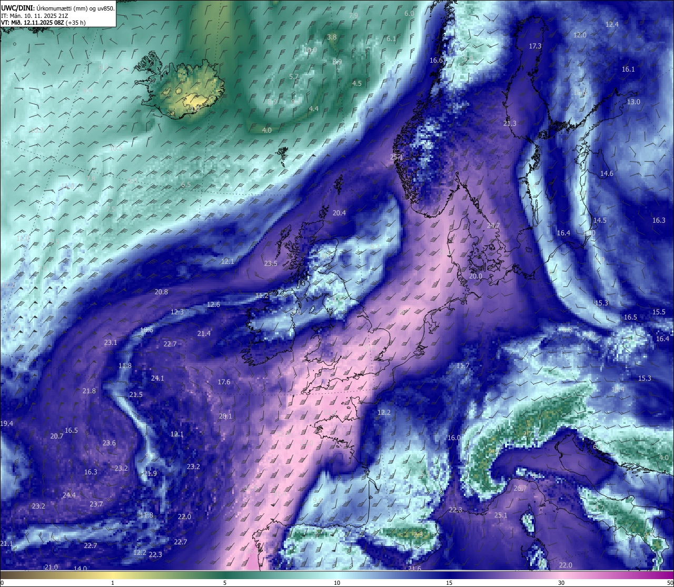Click the 24.4 value on the map
The image size is (674, 587).
pos(69,495)
